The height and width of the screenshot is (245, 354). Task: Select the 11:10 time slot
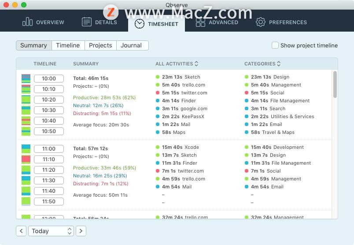pyautogui.click(x=49, y=159)
